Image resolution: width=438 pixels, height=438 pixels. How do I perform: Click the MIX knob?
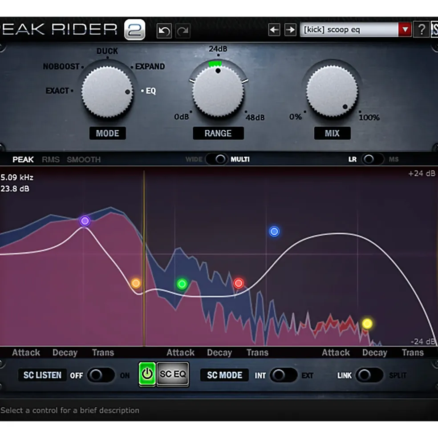[332, 91]
